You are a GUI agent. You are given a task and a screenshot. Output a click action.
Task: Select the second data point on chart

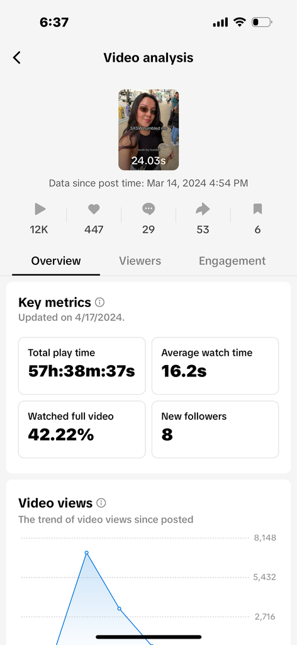point(119,608)
